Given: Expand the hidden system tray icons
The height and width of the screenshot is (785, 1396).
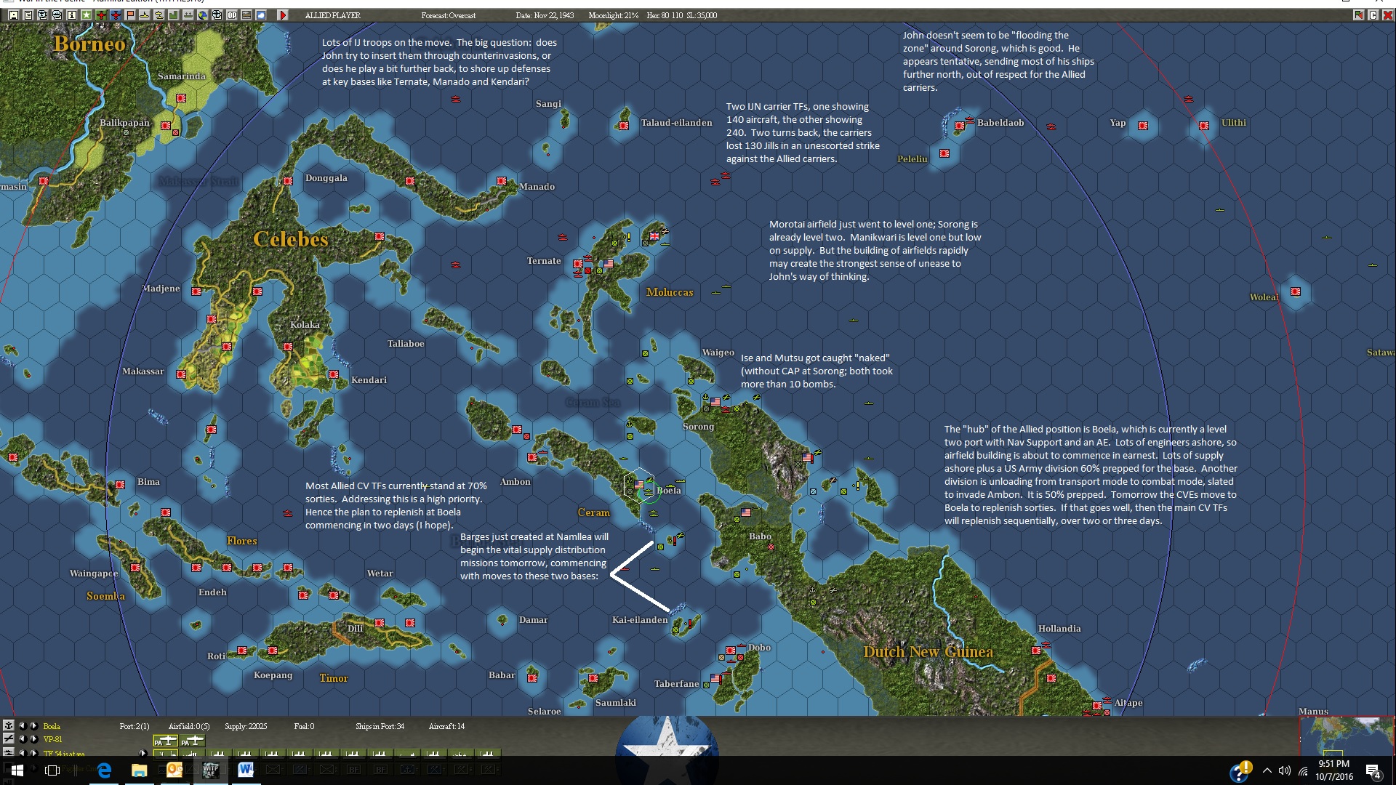Looking at the screenshot, I should click(x=1267, y=770).
